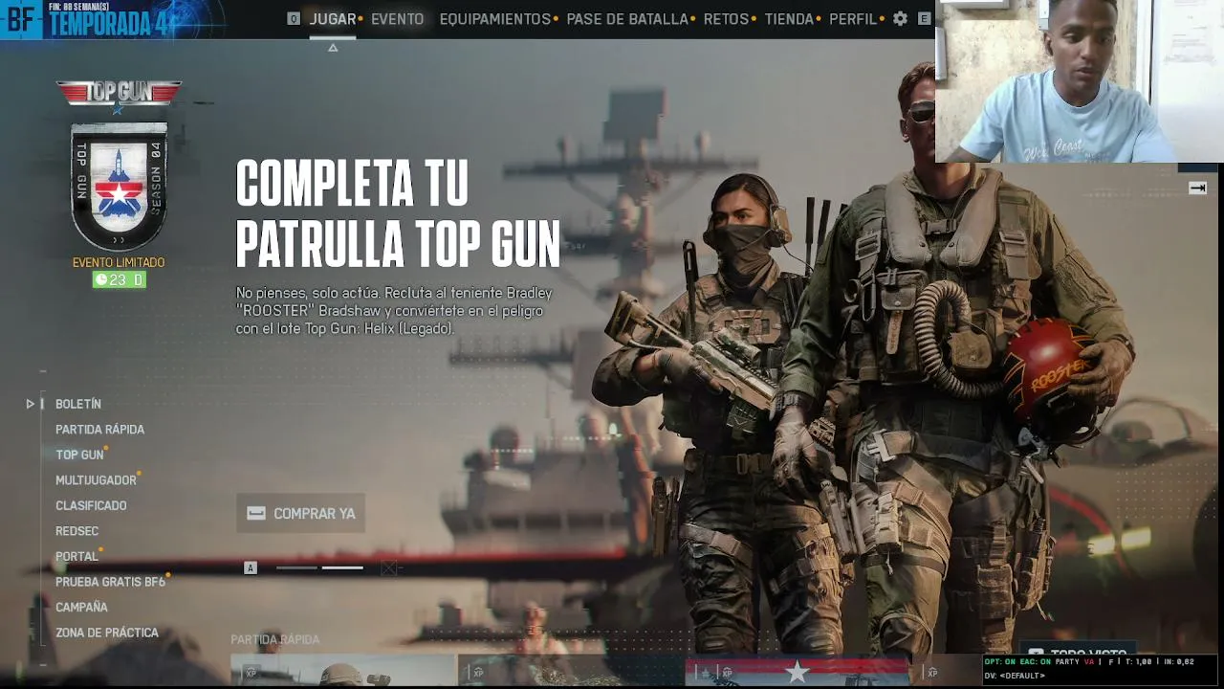Switch to the JUGAR tab
The height and width of the screenshot is (689, 1224).
click(x=333, y=19)
